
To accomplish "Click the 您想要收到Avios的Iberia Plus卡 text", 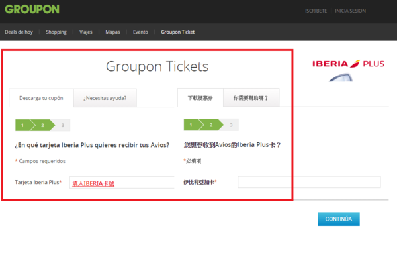I will 232,145.
